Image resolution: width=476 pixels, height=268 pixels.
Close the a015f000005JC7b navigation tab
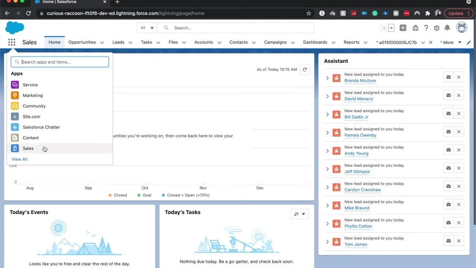click(x=431, y=42)
